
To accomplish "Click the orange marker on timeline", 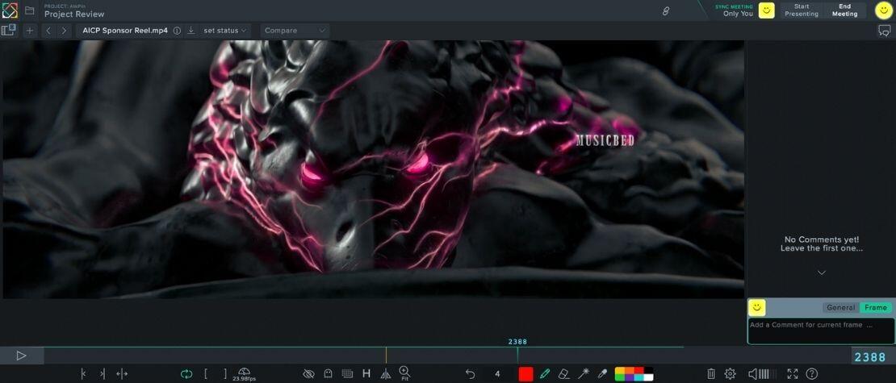I will pos(386,356).
